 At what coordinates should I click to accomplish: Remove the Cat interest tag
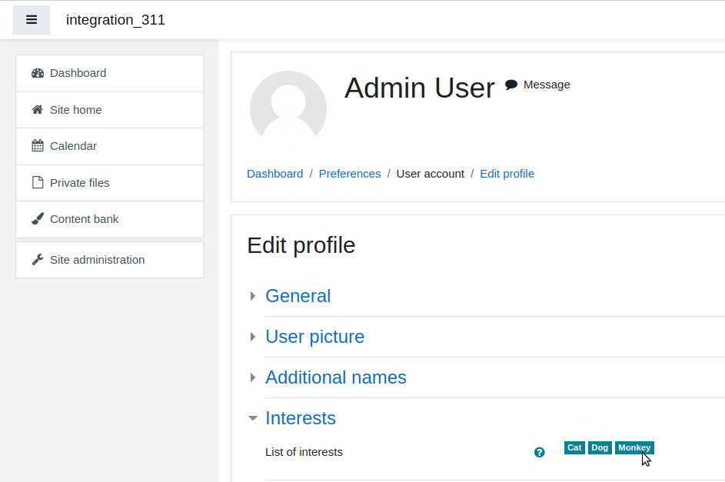click(574, 448)
